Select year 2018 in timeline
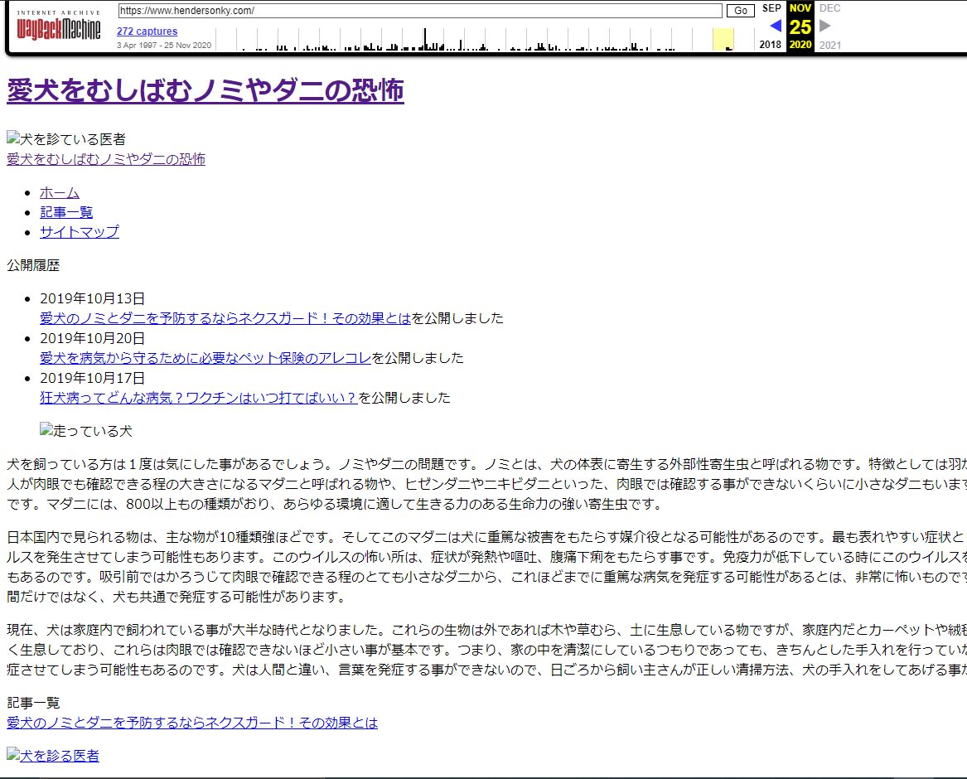The height and width of the screenshot is (779, 967). click(x=770, y=45)
